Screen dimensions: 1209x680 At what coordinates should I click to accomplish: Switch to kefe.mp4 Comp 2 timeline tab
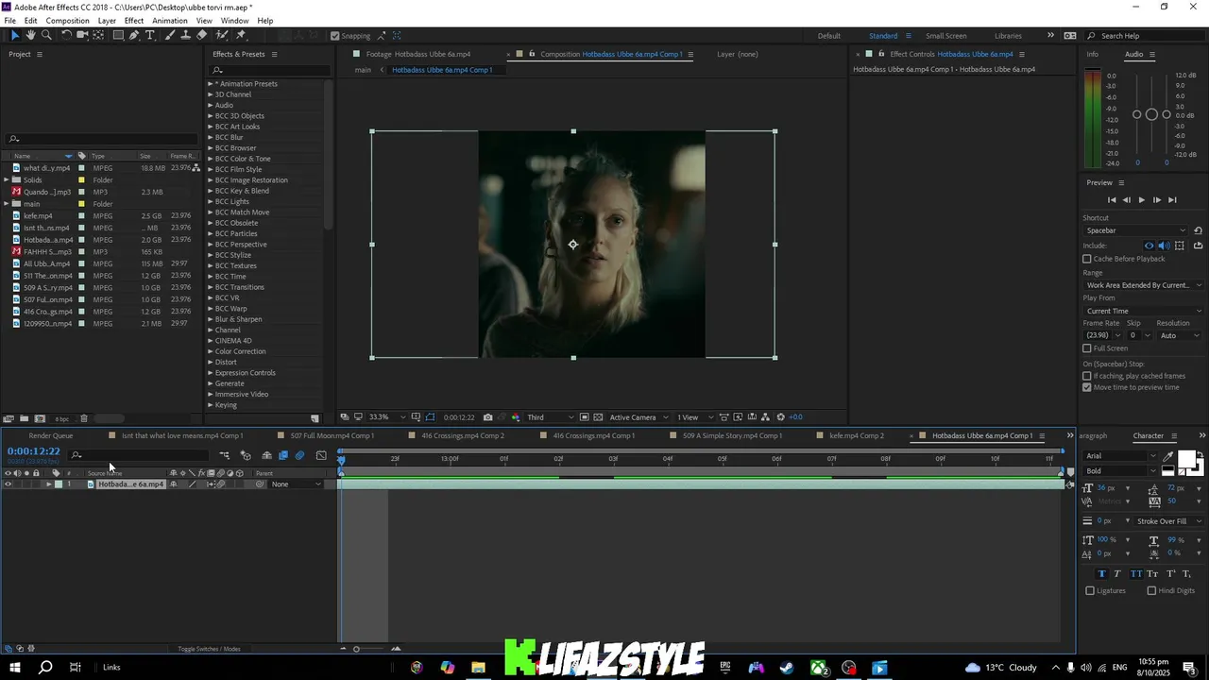click(x=857, y=435)
